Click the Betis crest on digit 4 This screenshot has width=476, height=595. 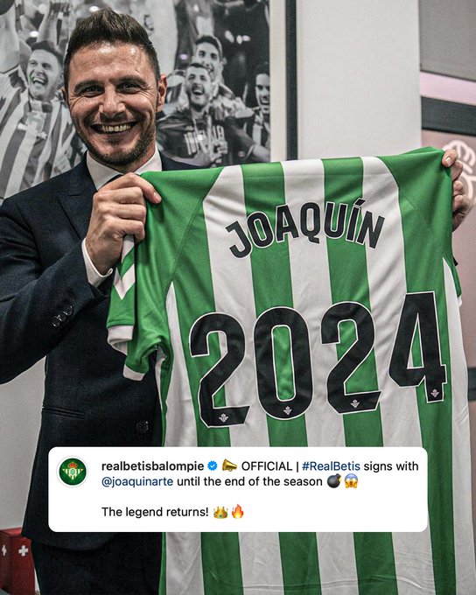click(x=435, y=393)
